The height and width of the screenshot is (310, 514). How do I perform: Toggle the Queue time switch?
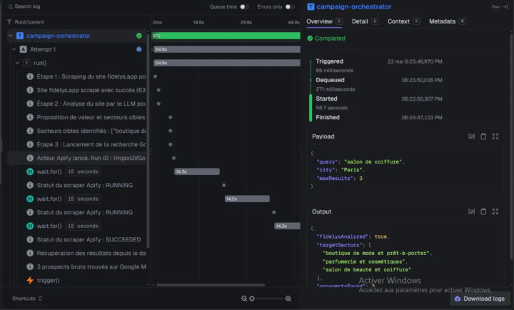pos(245,6)
